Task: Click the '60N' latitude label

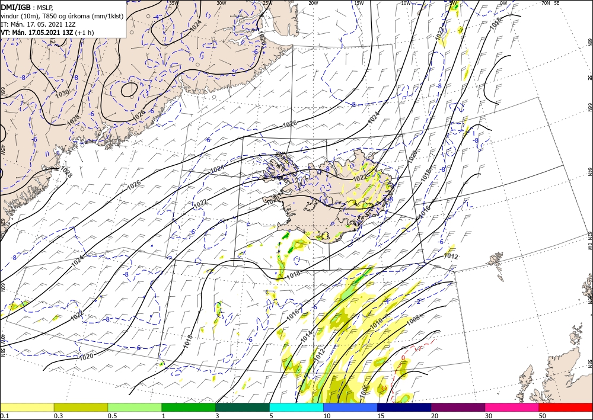Action: (3, 287)
